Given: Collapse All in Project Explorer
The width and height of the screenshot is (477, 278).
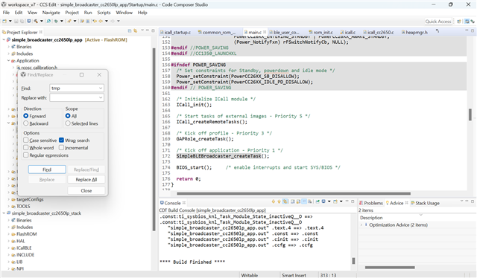Looking at the screenshot, I should (x=130, y=31).
